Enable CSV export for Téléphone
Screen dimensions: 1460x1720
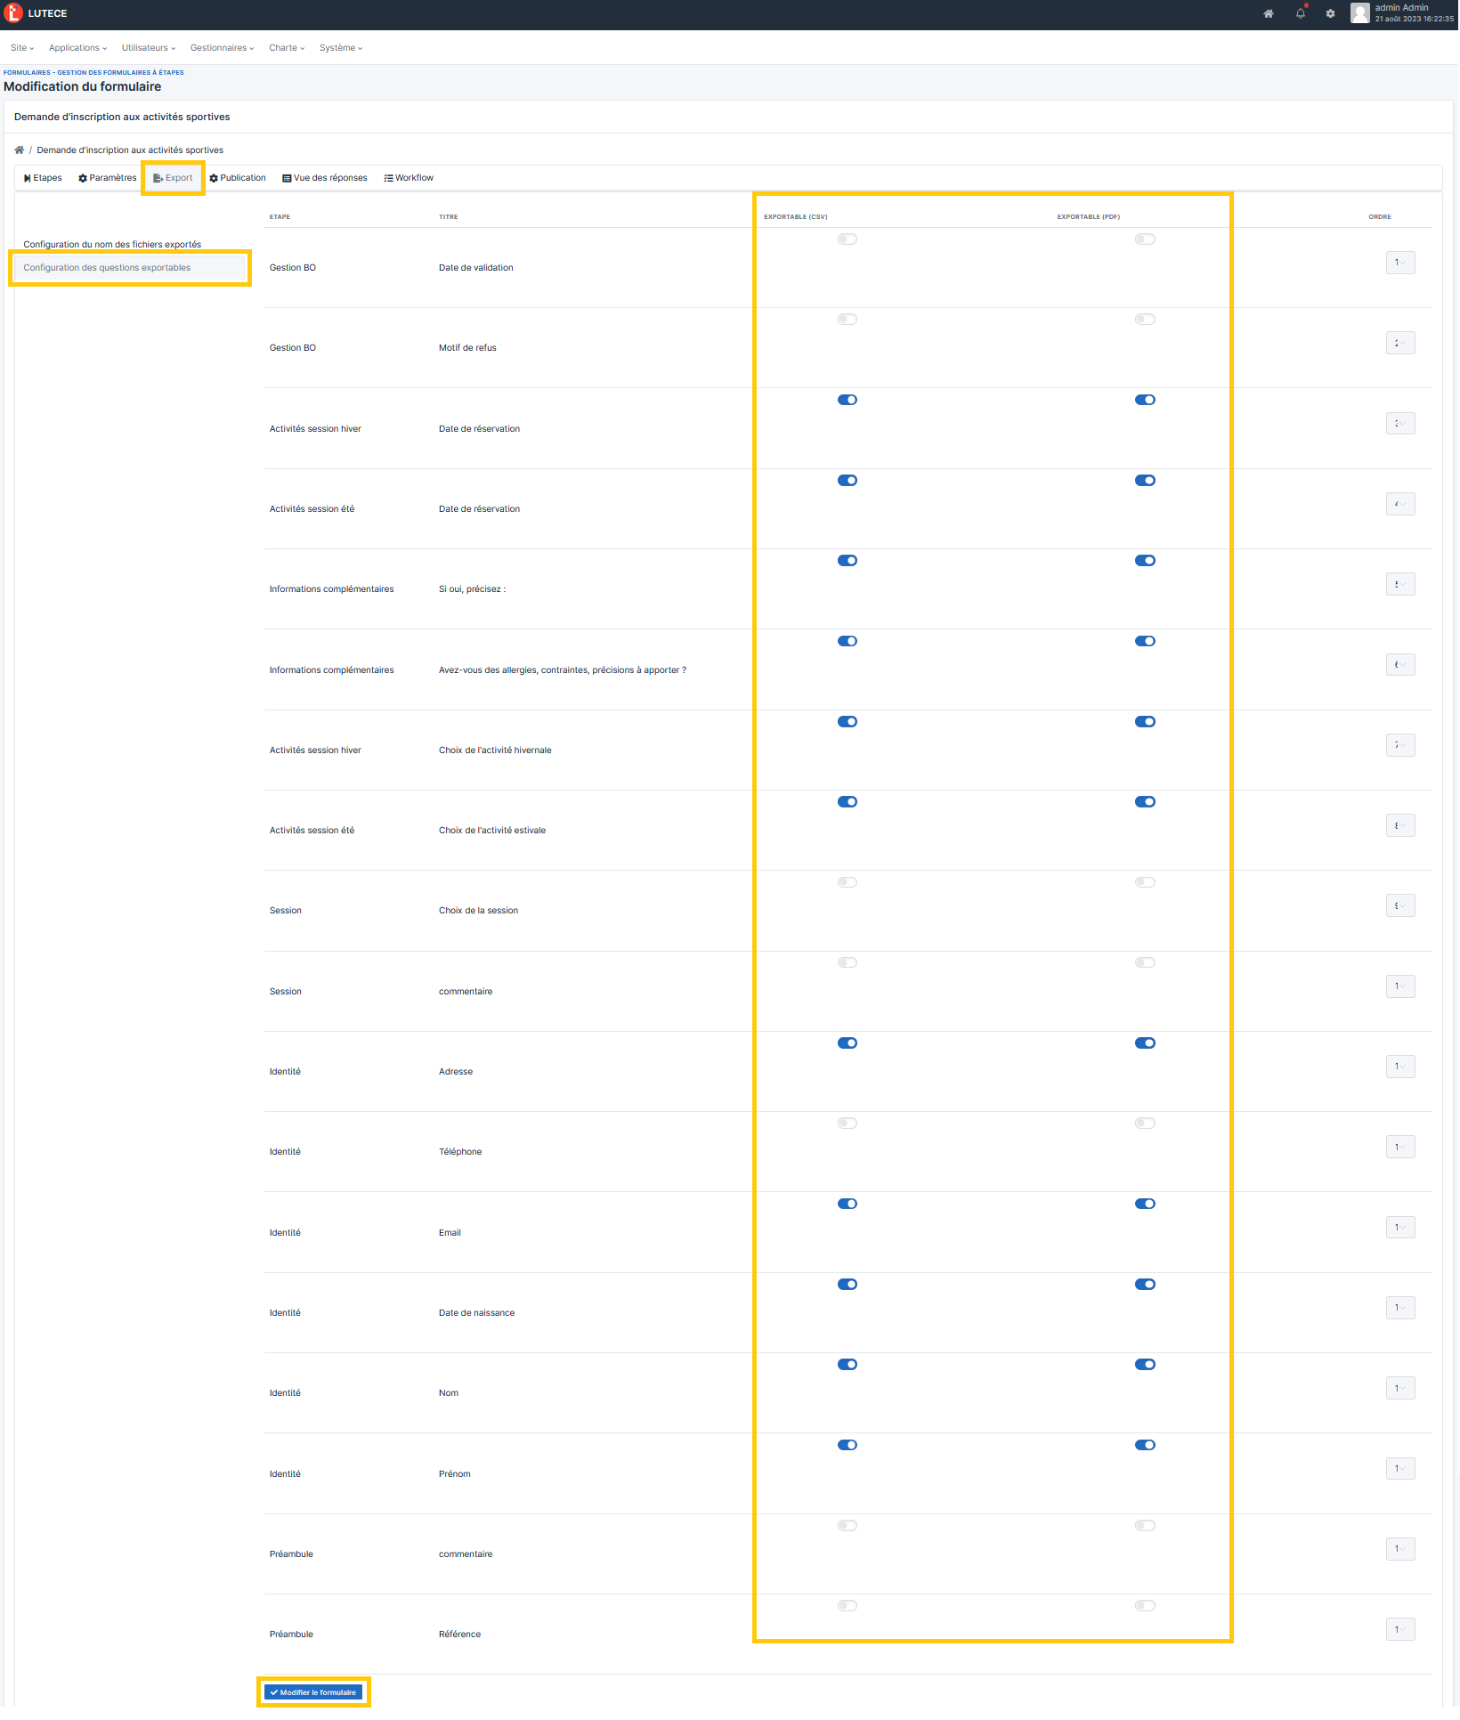tap(847, 1124)
